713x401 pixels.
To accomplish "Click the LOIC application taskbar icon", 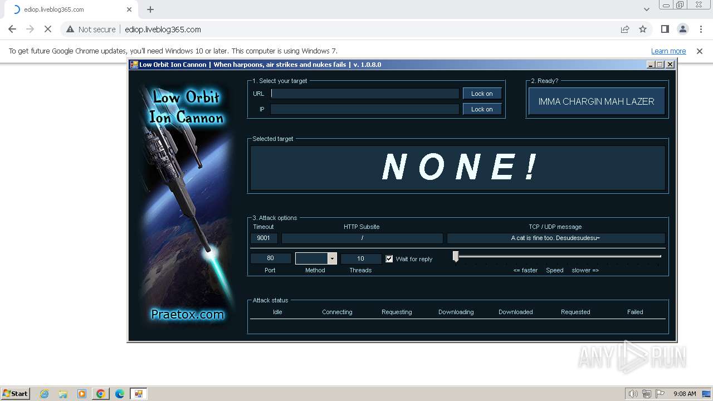I will (139, 394).
